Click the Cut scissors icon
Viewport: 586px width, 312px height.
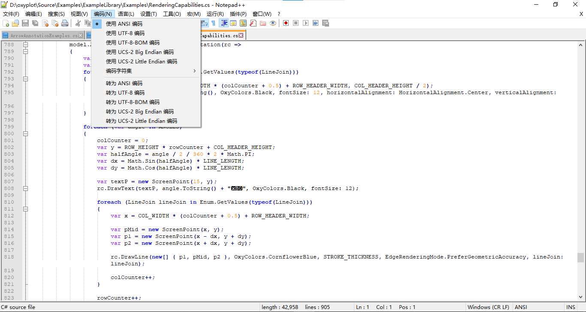click(78, 23)
